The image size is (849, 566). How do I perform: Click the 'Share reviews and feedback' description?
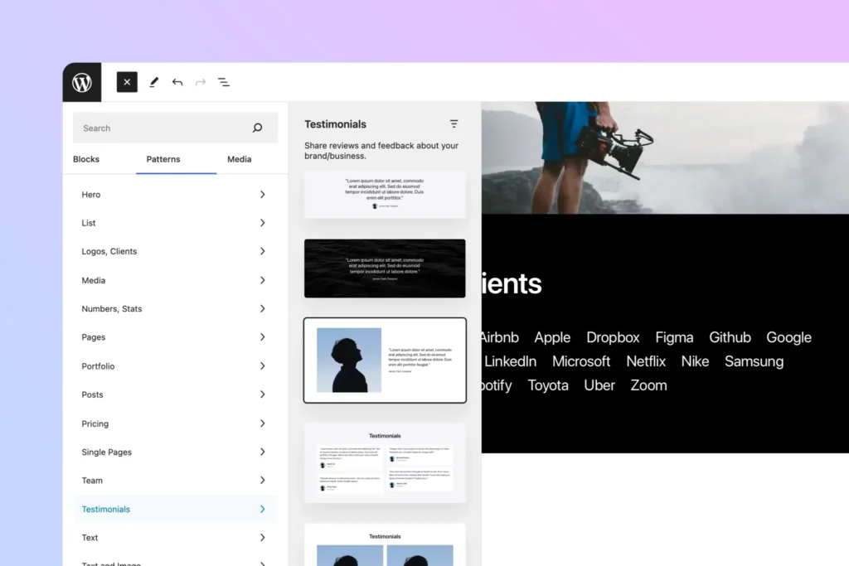coord(381,151)
